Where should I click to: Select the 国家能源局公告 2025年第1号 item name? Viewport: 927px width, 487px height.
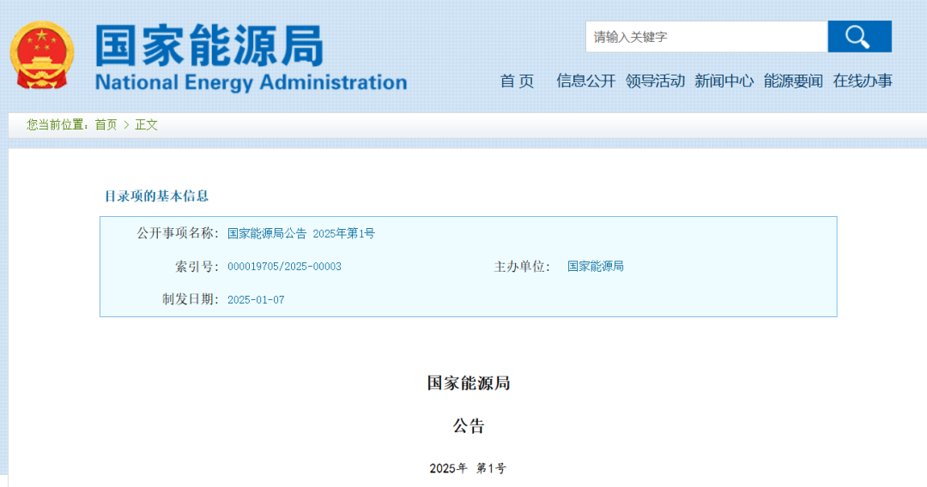pyautogui.click(x=300, y=233)
